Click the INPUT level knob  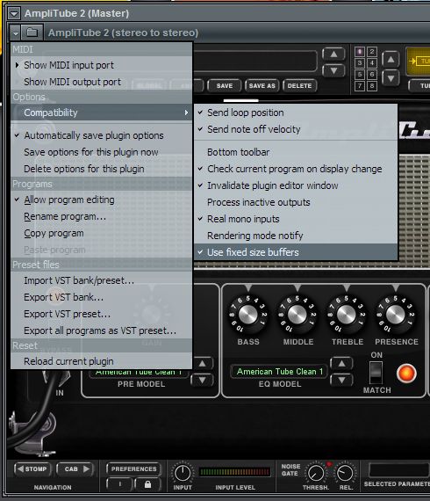[183, 473]
